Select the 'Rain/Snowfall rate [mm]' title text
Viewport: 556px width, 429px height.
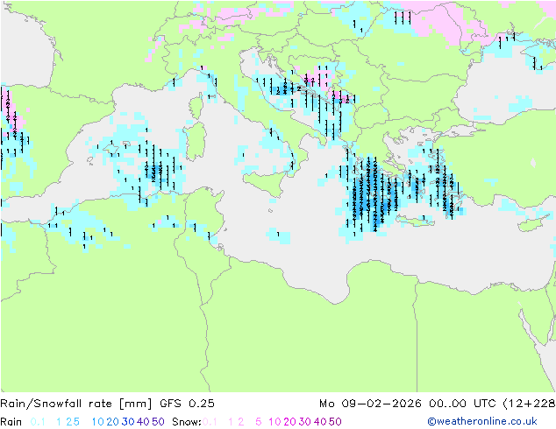pos(76,404)
